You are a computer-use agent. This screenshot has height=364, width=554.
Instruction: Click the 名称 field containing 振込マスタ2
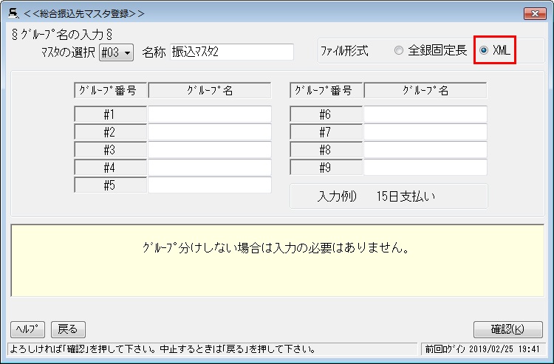(232, 52)
